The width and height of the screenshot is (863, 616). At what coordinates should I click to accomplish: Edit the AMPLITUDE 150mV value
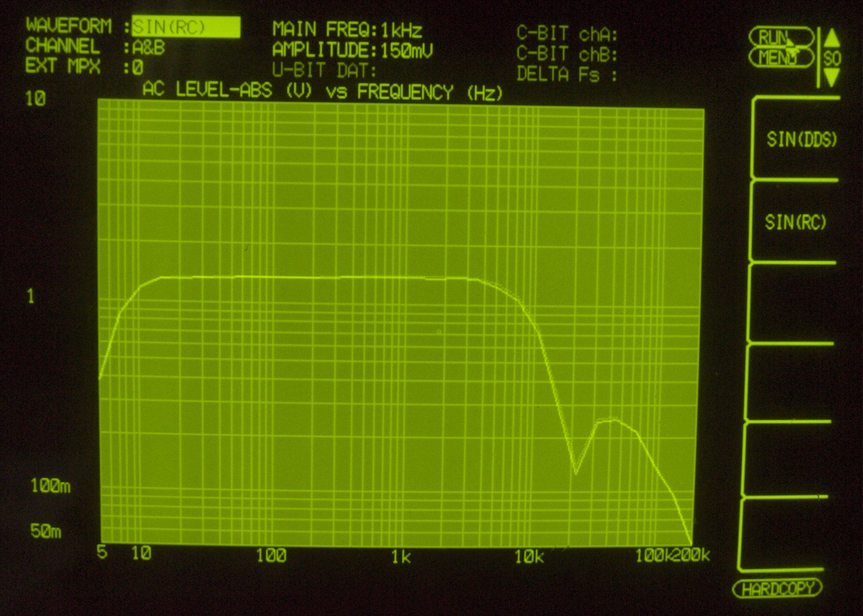[x=406, y=51]
